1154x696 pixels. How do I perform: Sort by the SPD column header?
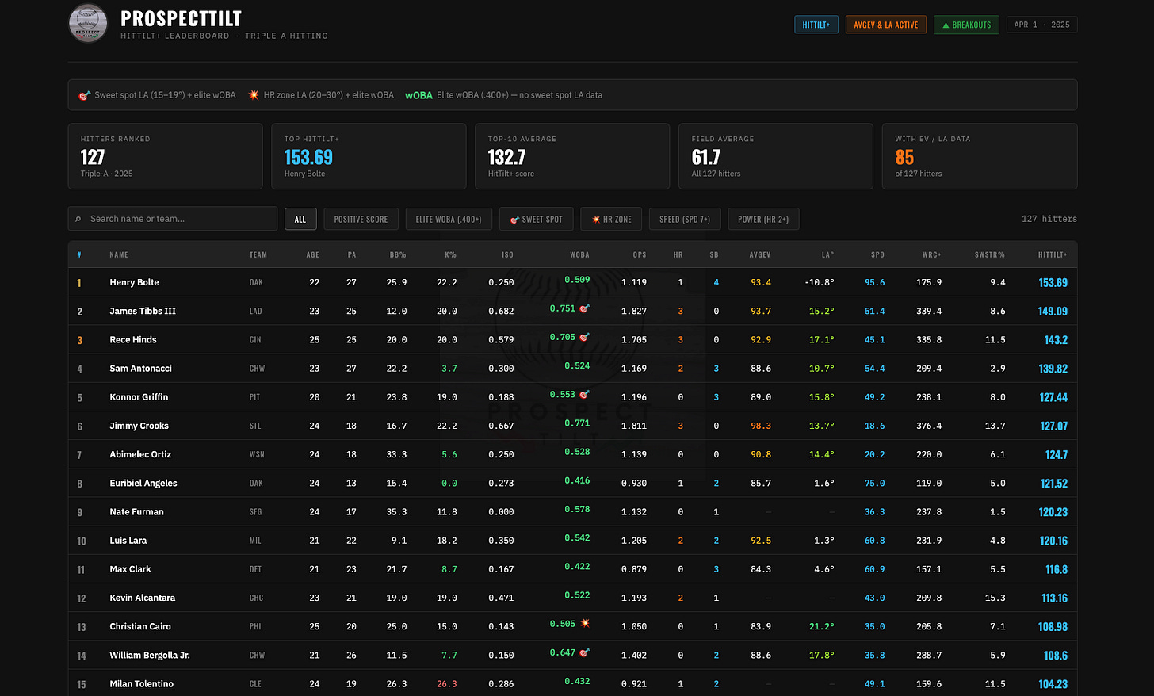point(877,254)
